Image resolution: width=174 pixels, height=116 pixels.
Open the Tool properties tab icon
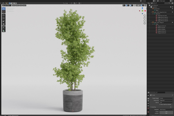coord(148,95)
